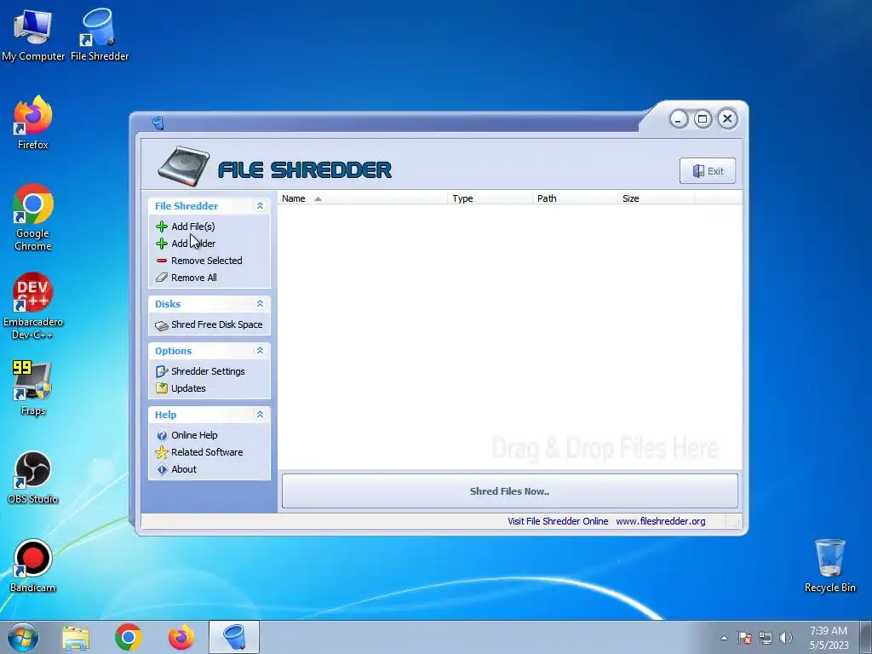Open the Windows Start button
This screenshot has width=872, height=654.
[x=23, y=637]
